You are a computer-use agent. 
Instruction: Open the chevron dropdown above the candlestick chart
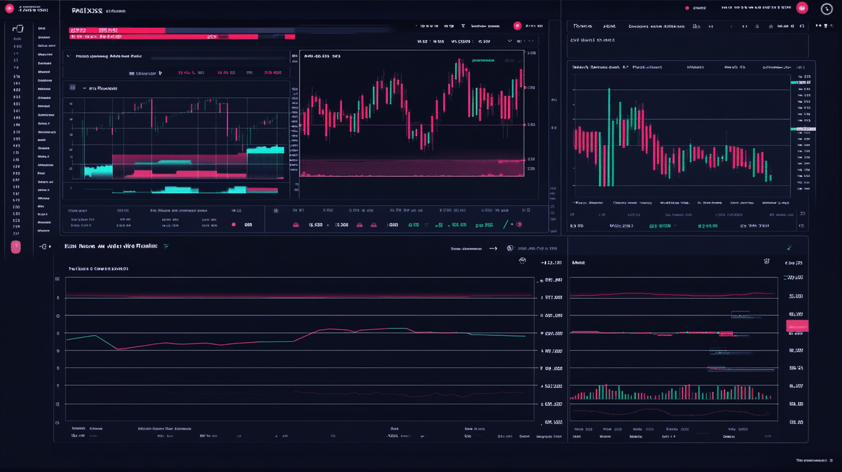[509, 42]
